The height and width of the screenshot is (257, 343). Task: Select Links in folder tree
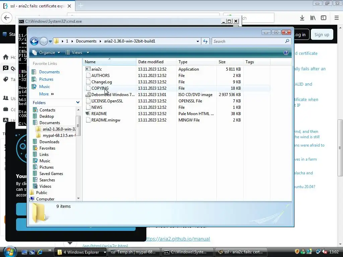(x=44, y=154)
